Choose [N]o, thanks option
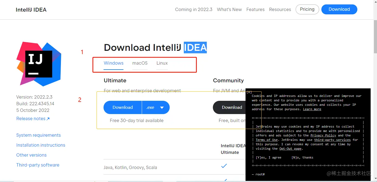The width and height of the screenshot is (377, 182). click(302, 157)
